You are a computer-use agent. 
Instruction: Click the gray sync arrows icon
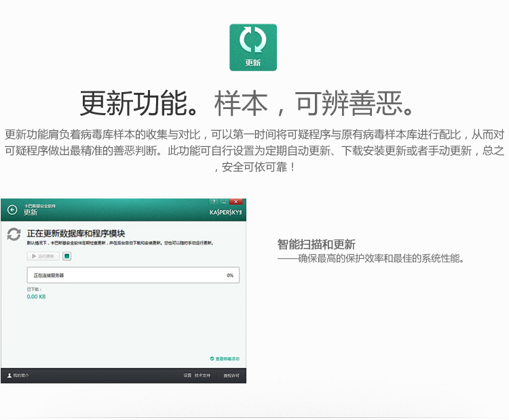14,234
